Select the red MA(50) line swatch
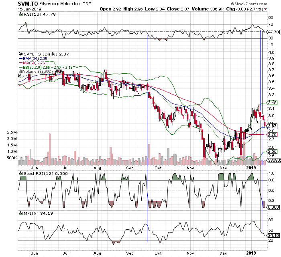Image resolution: width=281 pixels, height=257 pixels. coord(20,63)
